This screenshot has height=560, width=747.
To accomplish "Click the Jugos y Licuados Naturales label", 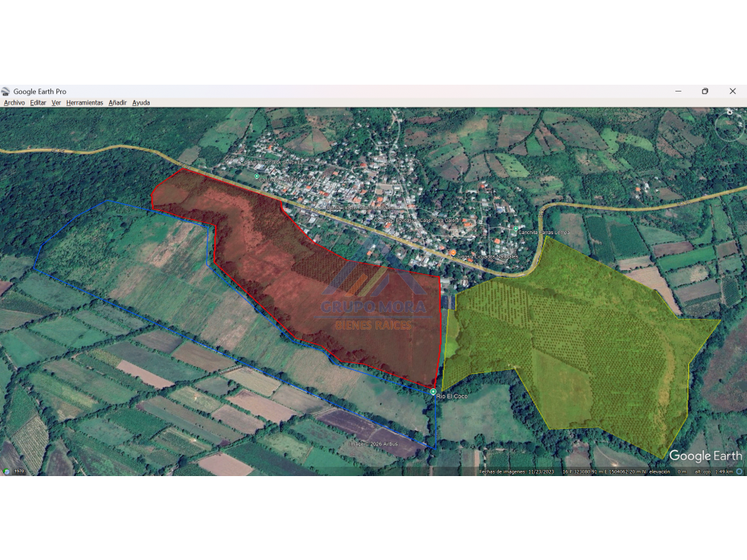I will tap(488, 256).
